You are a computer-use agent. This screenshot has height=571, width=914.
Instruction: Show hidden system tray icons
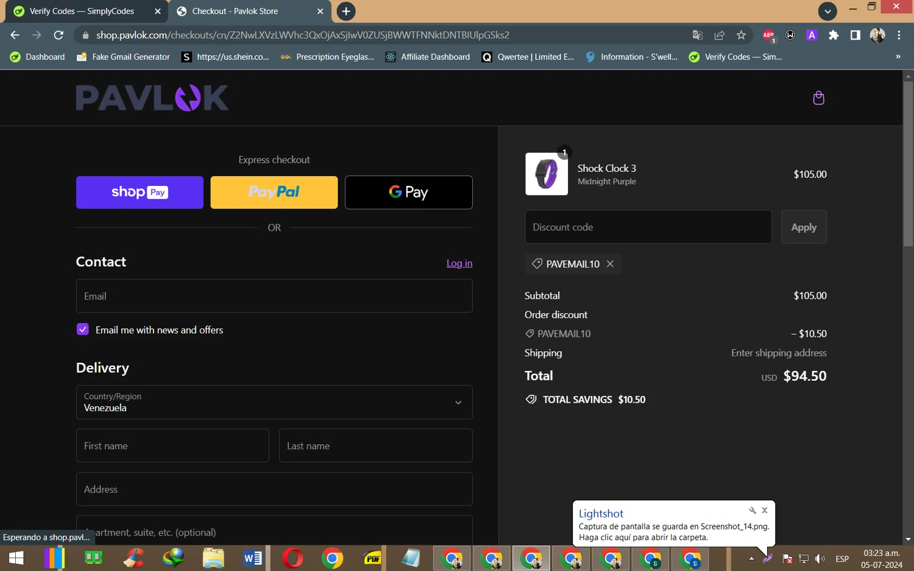pyautogui.click(x=751, y=558)
